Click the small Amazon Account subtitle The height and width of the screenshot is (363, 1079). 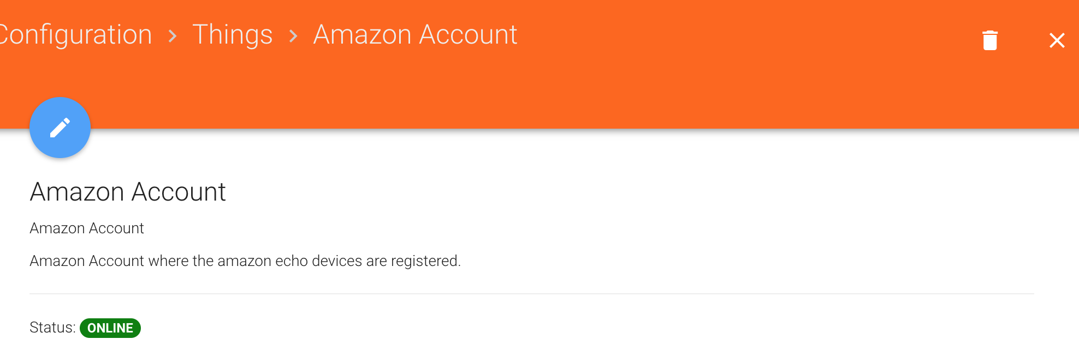87,228
